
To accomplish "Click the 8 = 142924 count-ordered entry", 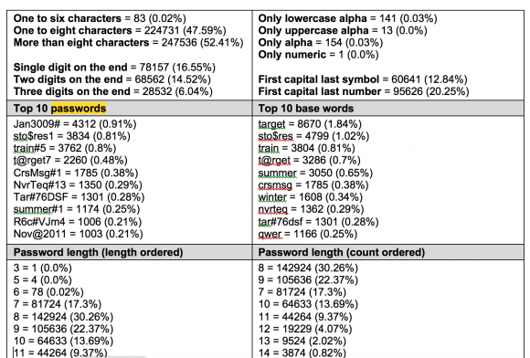I will click(x=308, y=268).
